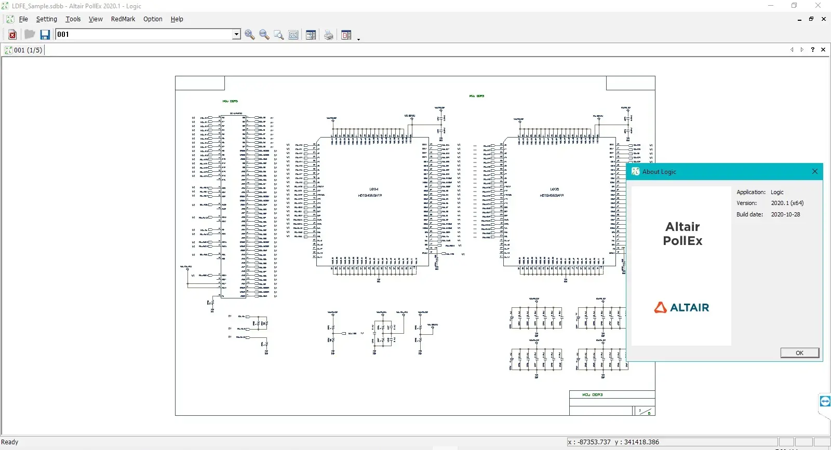Open the Help menu
The image size is (831, 450).
point(177,19)
